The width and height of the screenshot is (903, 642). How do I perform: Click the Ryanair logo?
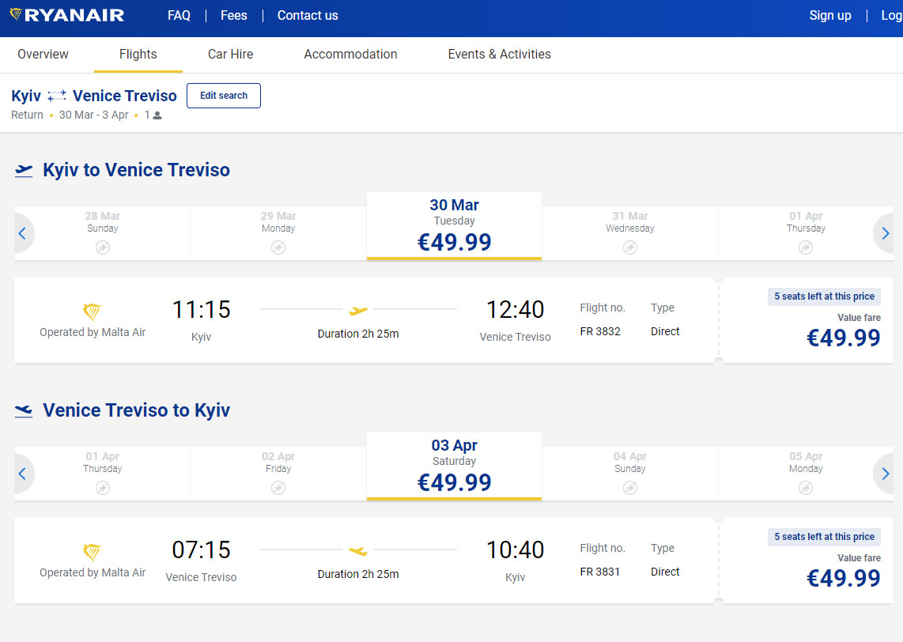[x=66, y=15]
